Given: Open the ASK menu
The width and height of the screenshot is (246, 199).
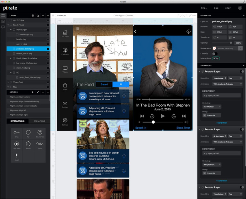Looking at the screenshot, I should pyautogui.click(x=216, y=8).
